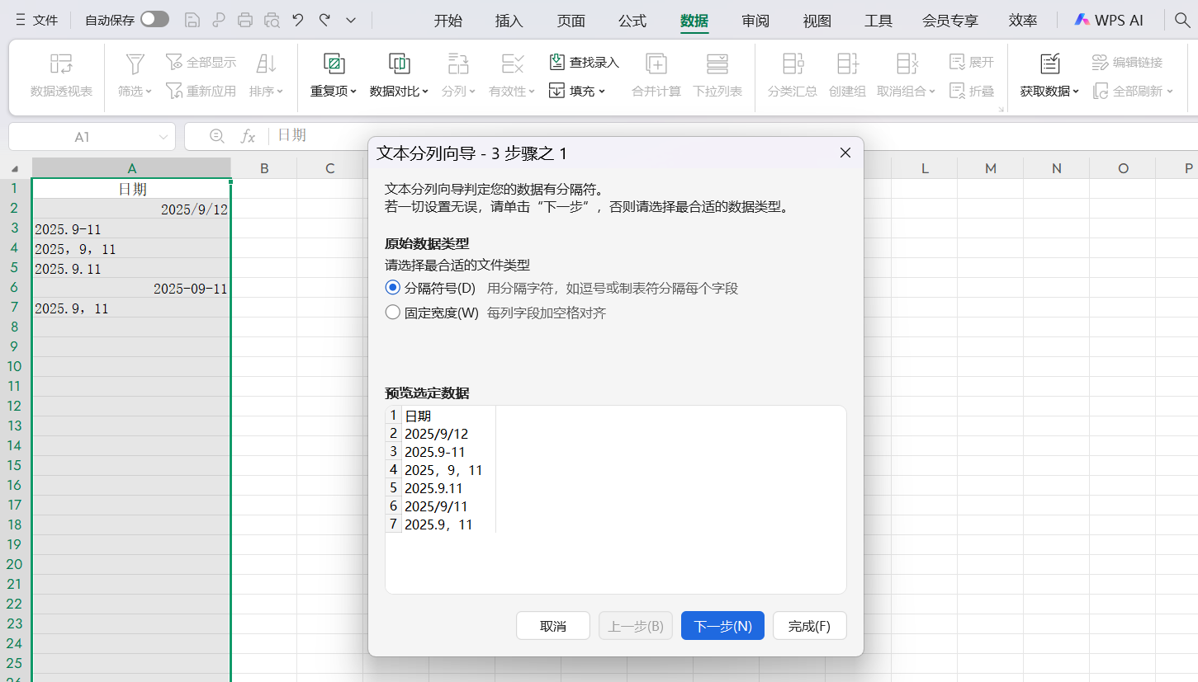Click the Name Box showing A1
Viewport: 1198px width, 682px height.
coord(83,136)
